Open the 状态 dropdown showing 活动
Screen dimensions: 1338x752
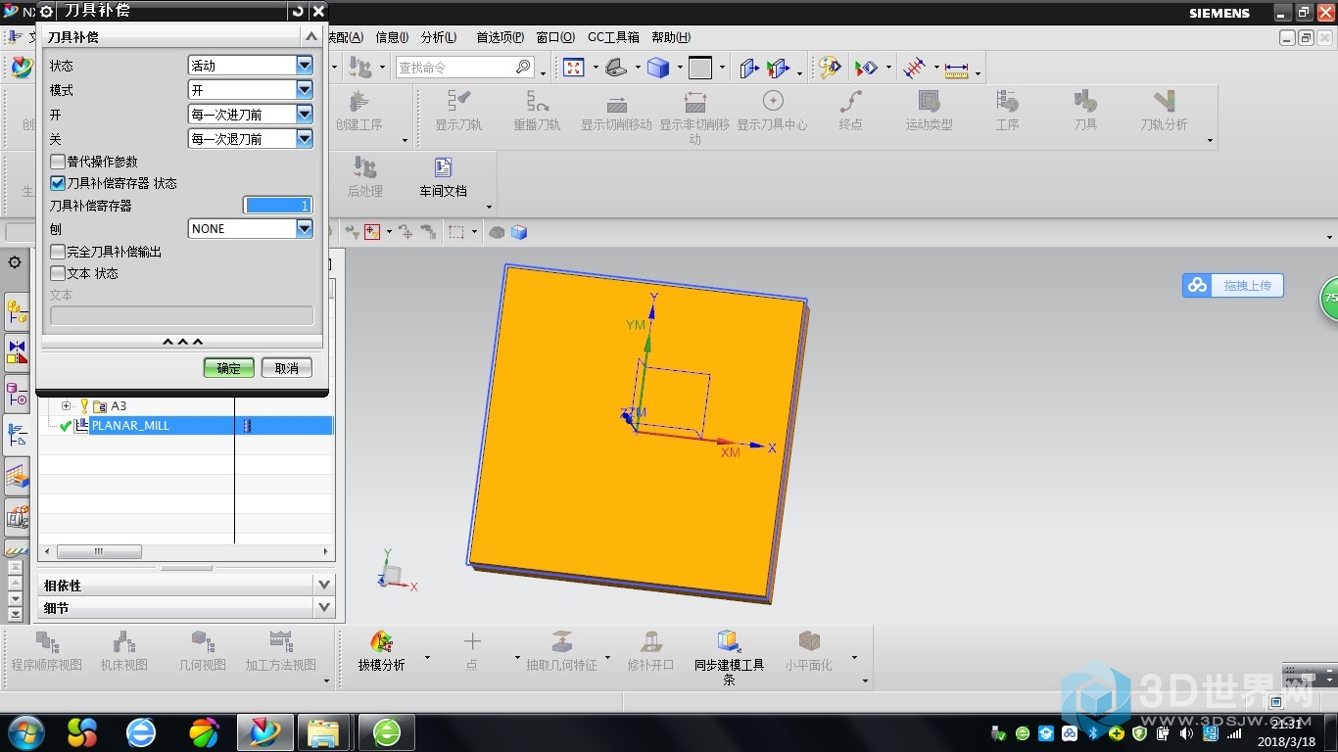pyautogui.click(x=251, y=66)
